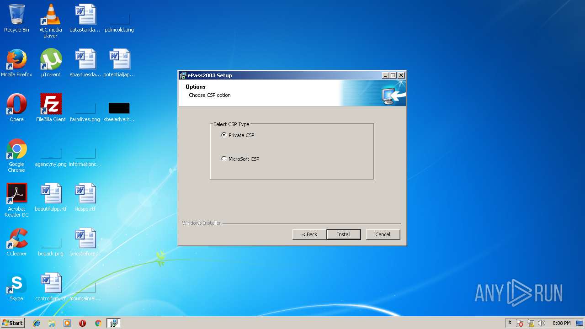585x329 pixels.
Task: Select the CCleaner desktop shortcut
Action: pyautogui.click(x=16, y=242)
